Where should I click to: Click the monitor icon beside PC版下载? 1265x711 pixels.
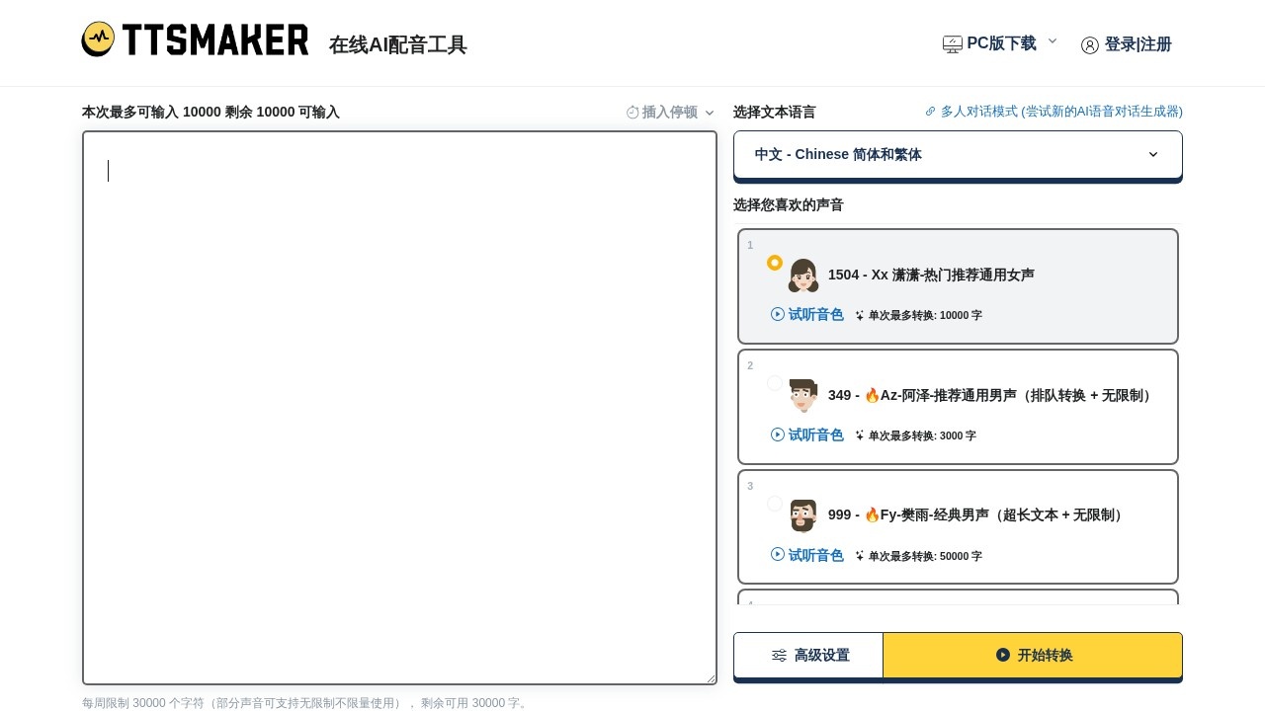tap(952, 44)
